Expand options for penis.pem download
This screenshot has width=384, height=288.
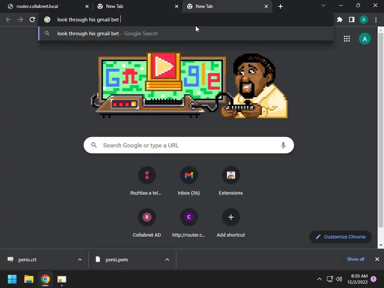click(167, 259)
